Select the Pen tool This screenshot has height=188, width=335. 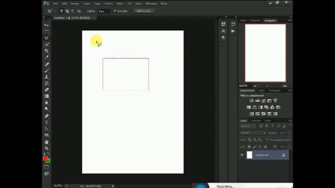pyautogui.click(x=47, y=116)
